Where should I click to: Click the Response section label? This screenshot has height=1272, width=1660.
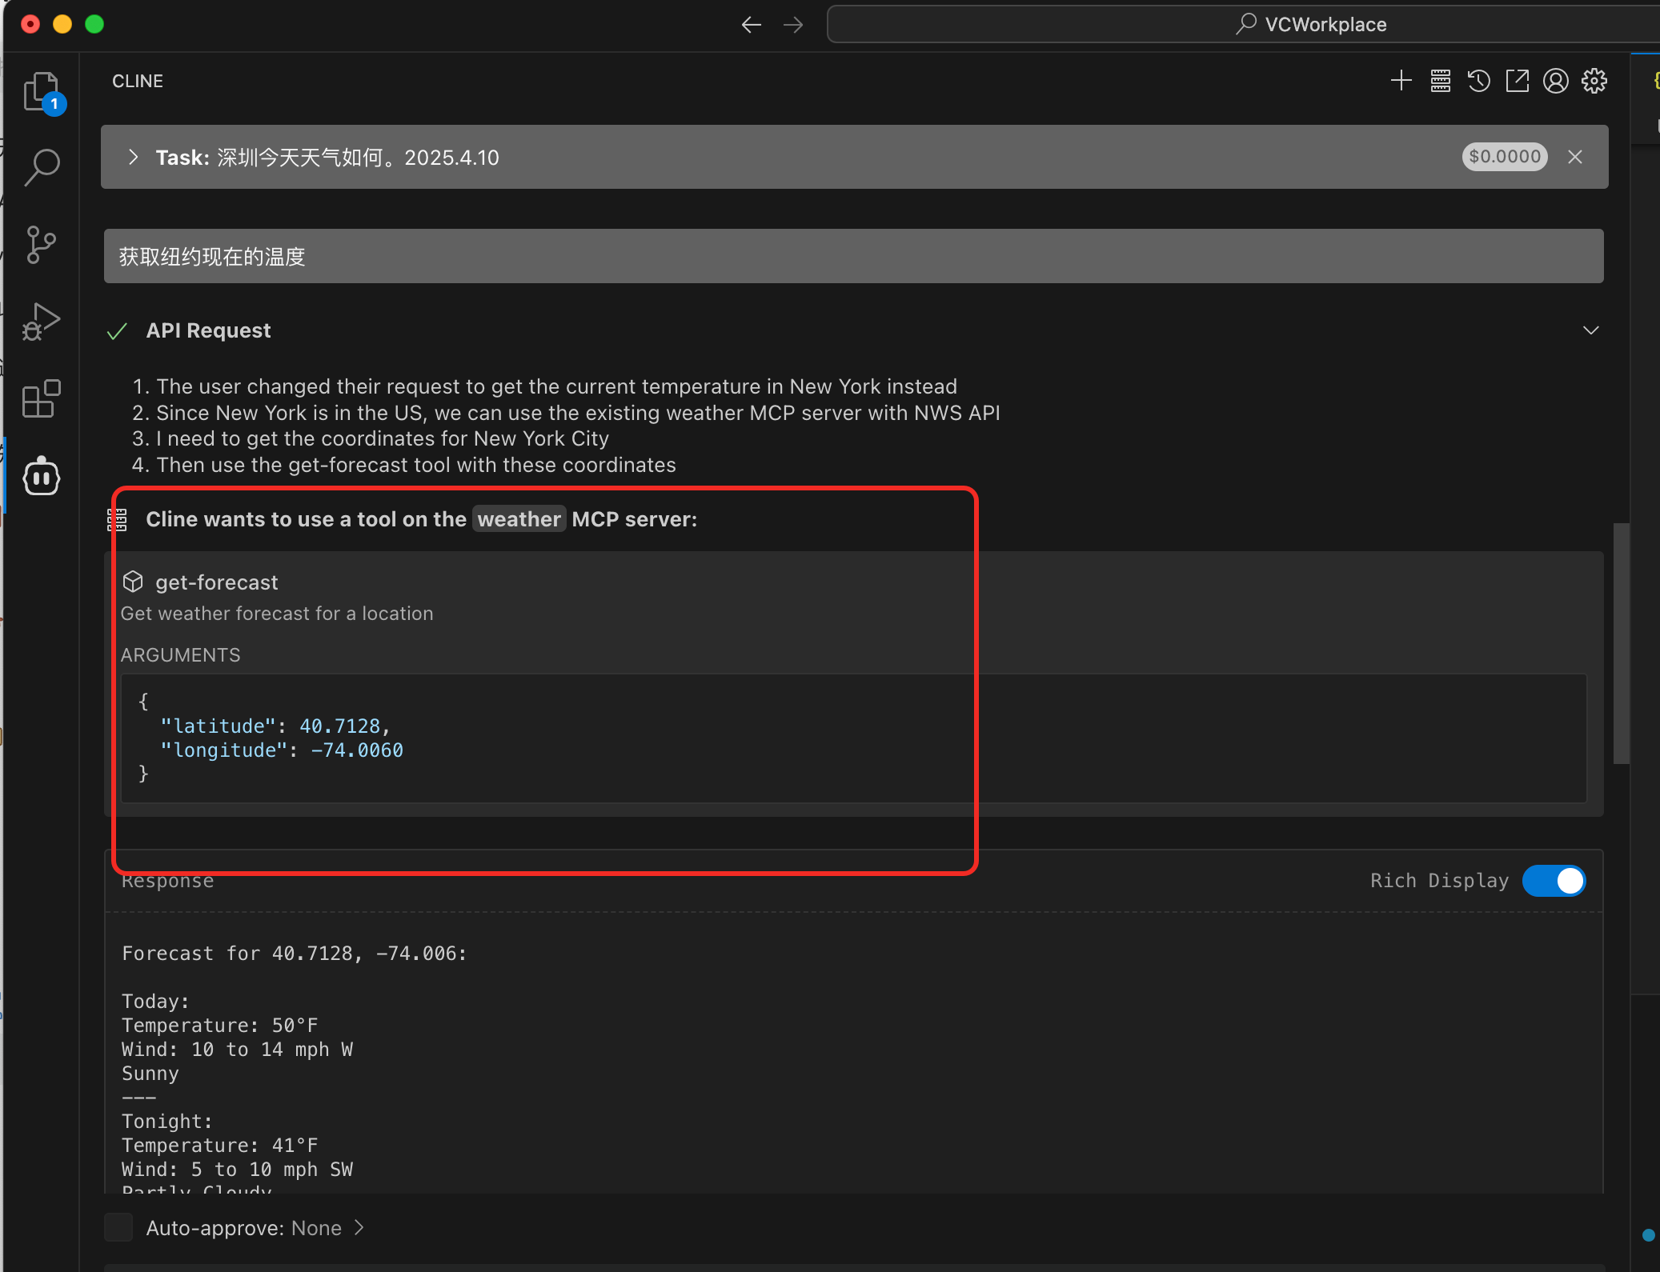pyautogui.click(x=167, y=881)
